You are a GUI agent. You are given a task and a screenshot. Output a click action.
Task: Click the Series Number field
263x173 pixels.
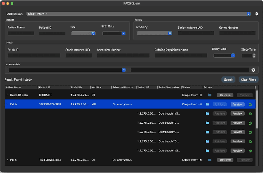coord(238,33)
